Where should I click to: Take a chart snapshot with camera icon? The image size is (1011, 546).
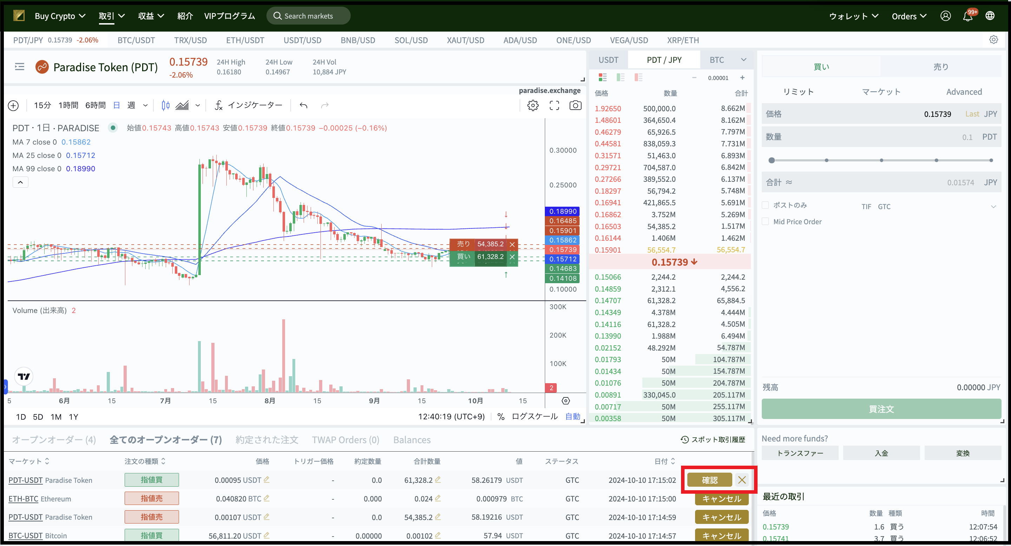coord(575,106)
